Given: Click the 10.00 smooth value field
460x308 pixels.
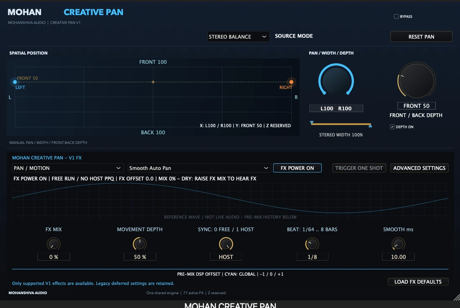Looking at the screenshot, I should (x=398, y=256).
